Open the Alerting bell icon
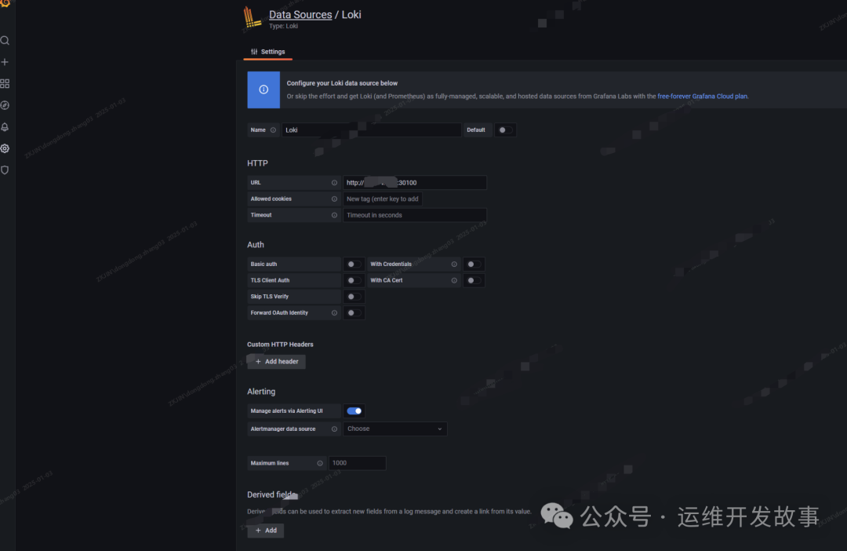 (5, 127)
